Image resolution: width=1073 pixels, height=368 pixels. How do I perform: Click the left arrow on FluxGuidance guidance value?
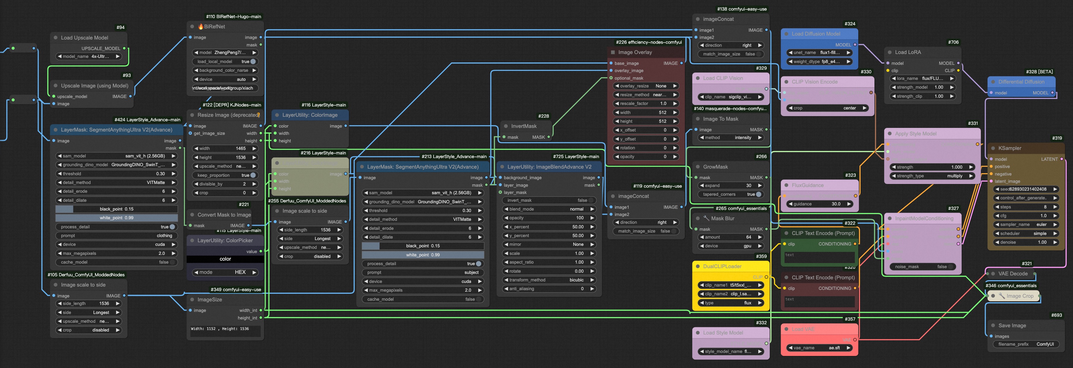[790, 204]
